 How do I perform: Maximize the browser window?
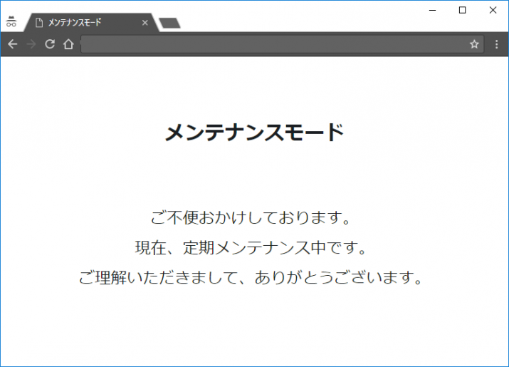click(x=462, y=10)
